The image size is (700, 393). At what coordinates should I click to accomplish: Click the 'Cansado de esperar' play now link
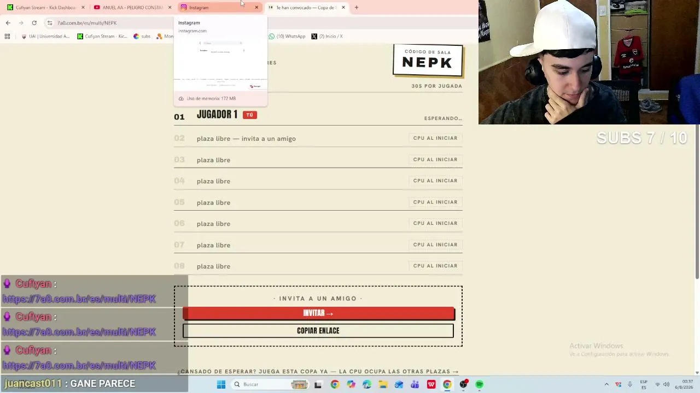point(318,372)
